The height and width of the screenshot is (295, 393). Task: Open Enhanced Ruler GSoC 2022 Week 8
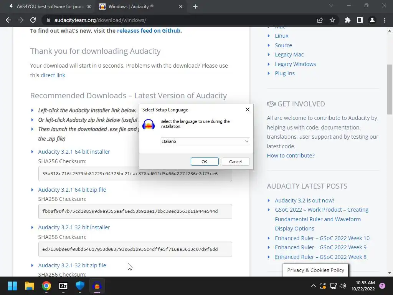(320, 257)
